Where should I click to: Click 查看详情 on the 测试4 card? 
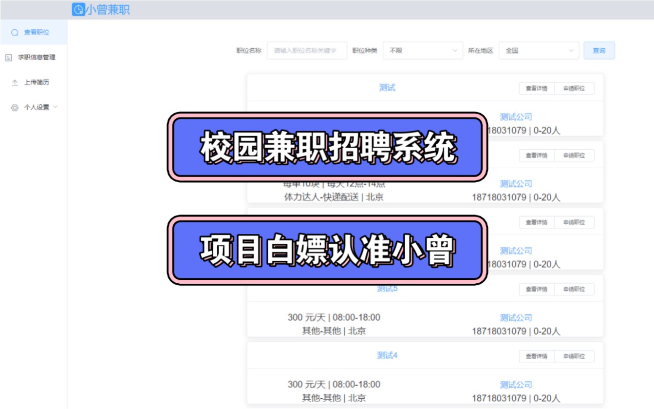[x=537, y=356]
